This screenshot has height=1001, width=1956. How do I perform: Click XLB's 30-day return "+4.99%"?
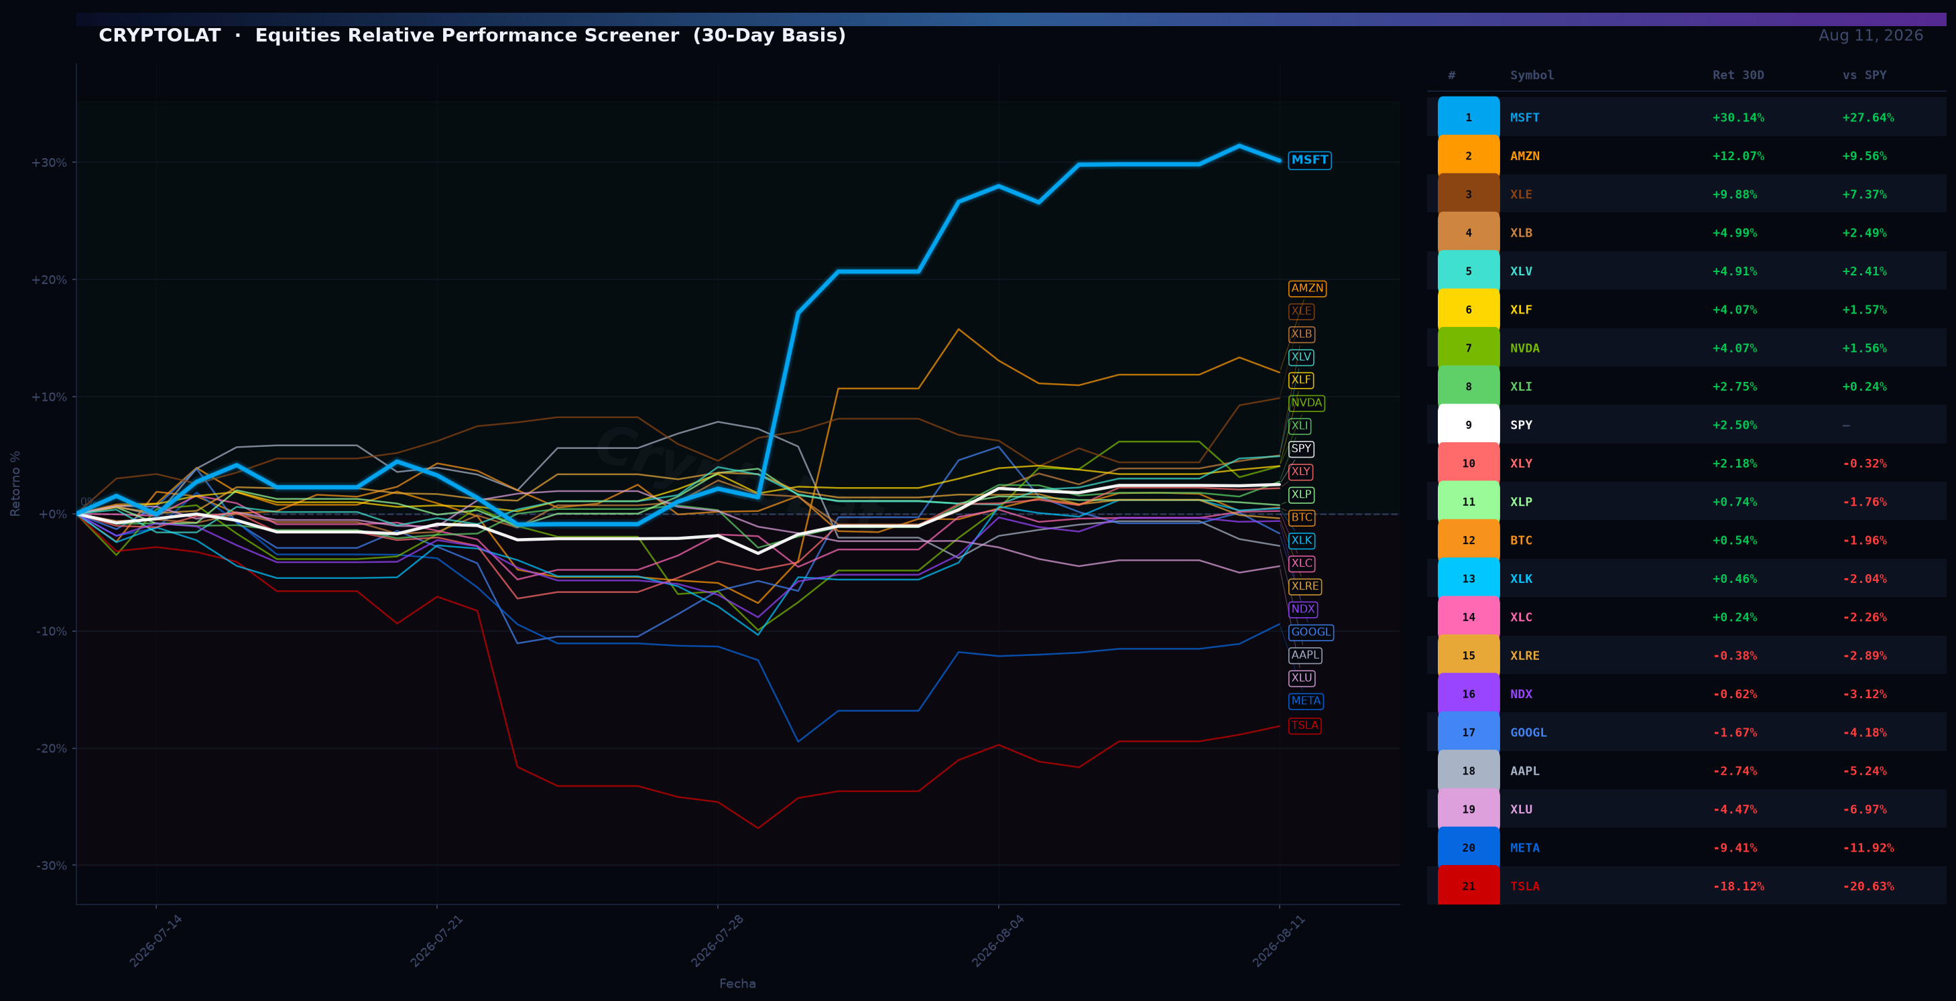1734,233
